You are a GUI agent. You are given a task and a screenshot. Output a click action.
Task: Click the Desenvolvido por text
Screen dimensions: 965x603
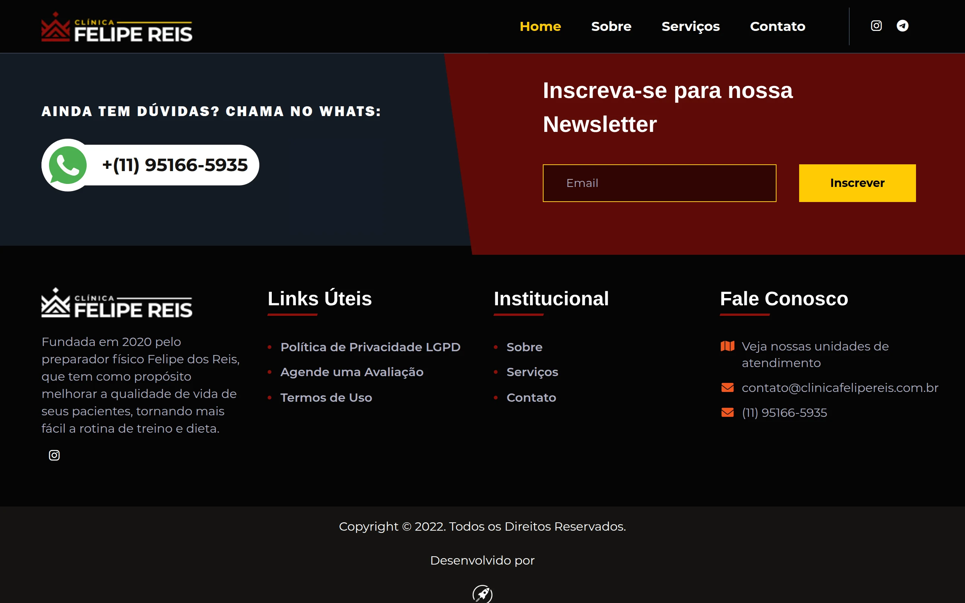482,560
